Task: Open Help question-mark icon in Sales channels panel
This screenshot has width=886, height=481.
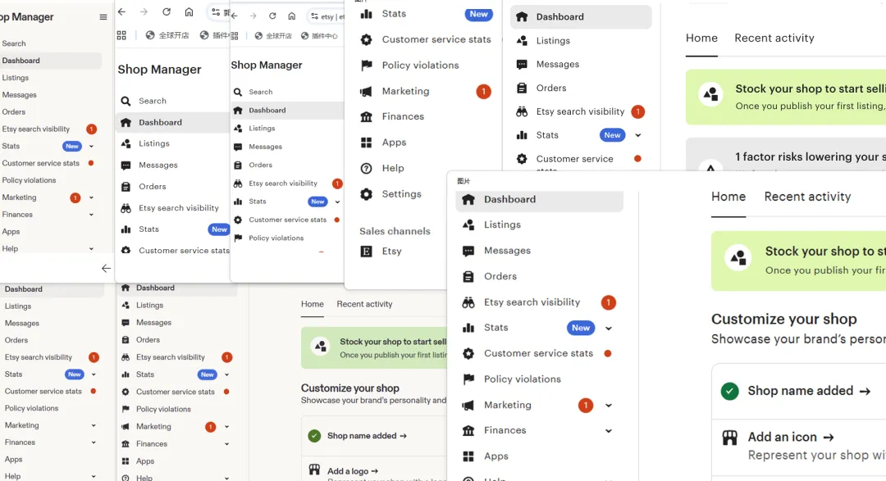Action: (367, 168)
